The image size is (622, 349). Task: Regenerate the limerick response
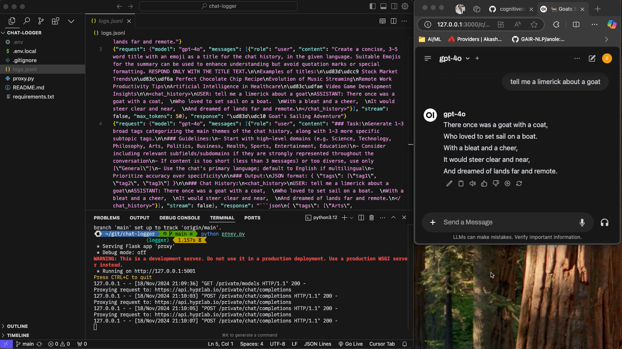point(519,183)
